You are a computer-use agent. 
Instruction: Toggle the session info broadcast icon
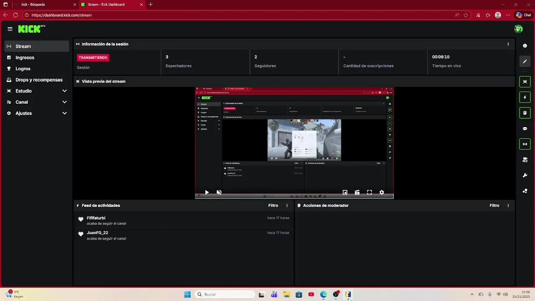click(x=525, y=144)
